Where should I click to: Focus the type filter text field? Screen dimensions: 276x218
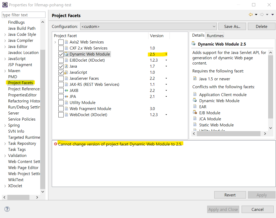[x=24, y=15]
